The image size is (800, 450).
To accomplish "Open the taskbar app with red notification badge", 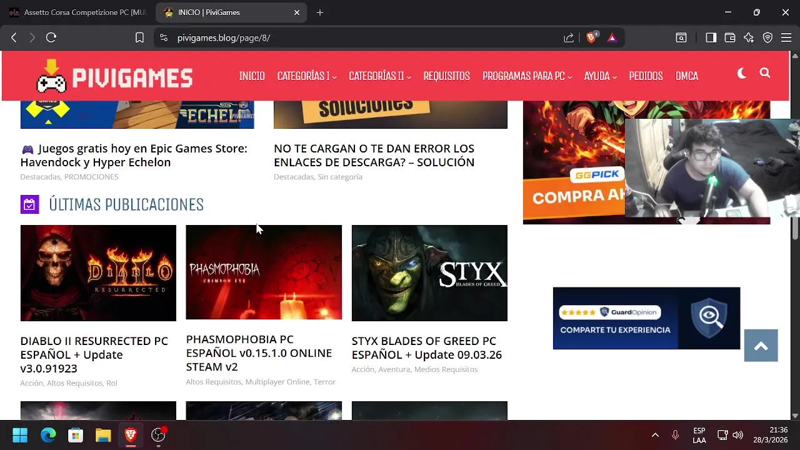I will pyautogui.click(x=159, y=435).
